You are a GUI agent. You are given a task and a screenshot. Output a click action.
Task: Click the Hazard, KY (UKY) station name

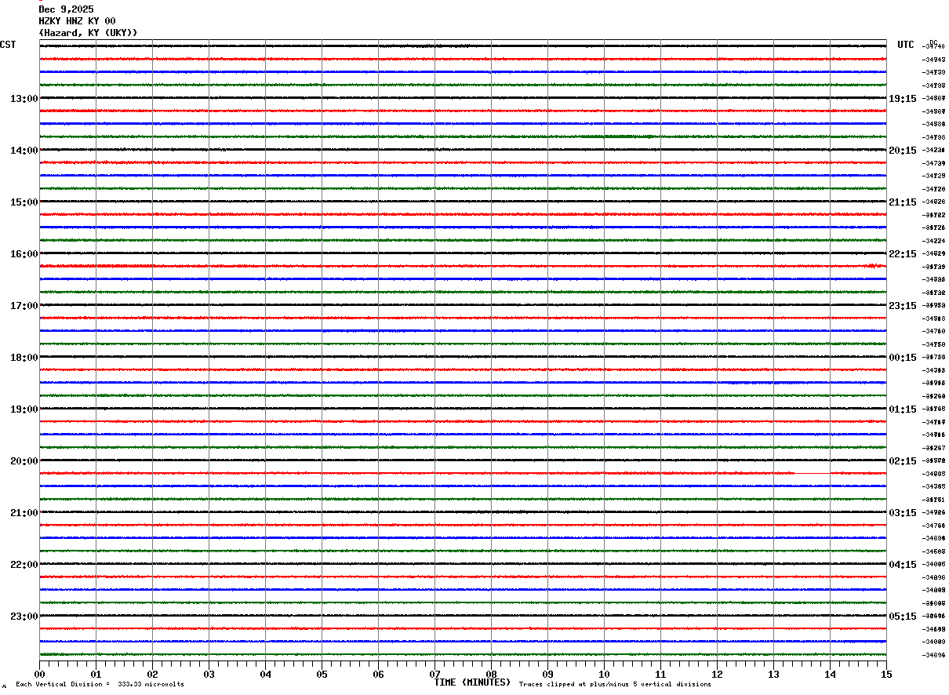(88, 33)
